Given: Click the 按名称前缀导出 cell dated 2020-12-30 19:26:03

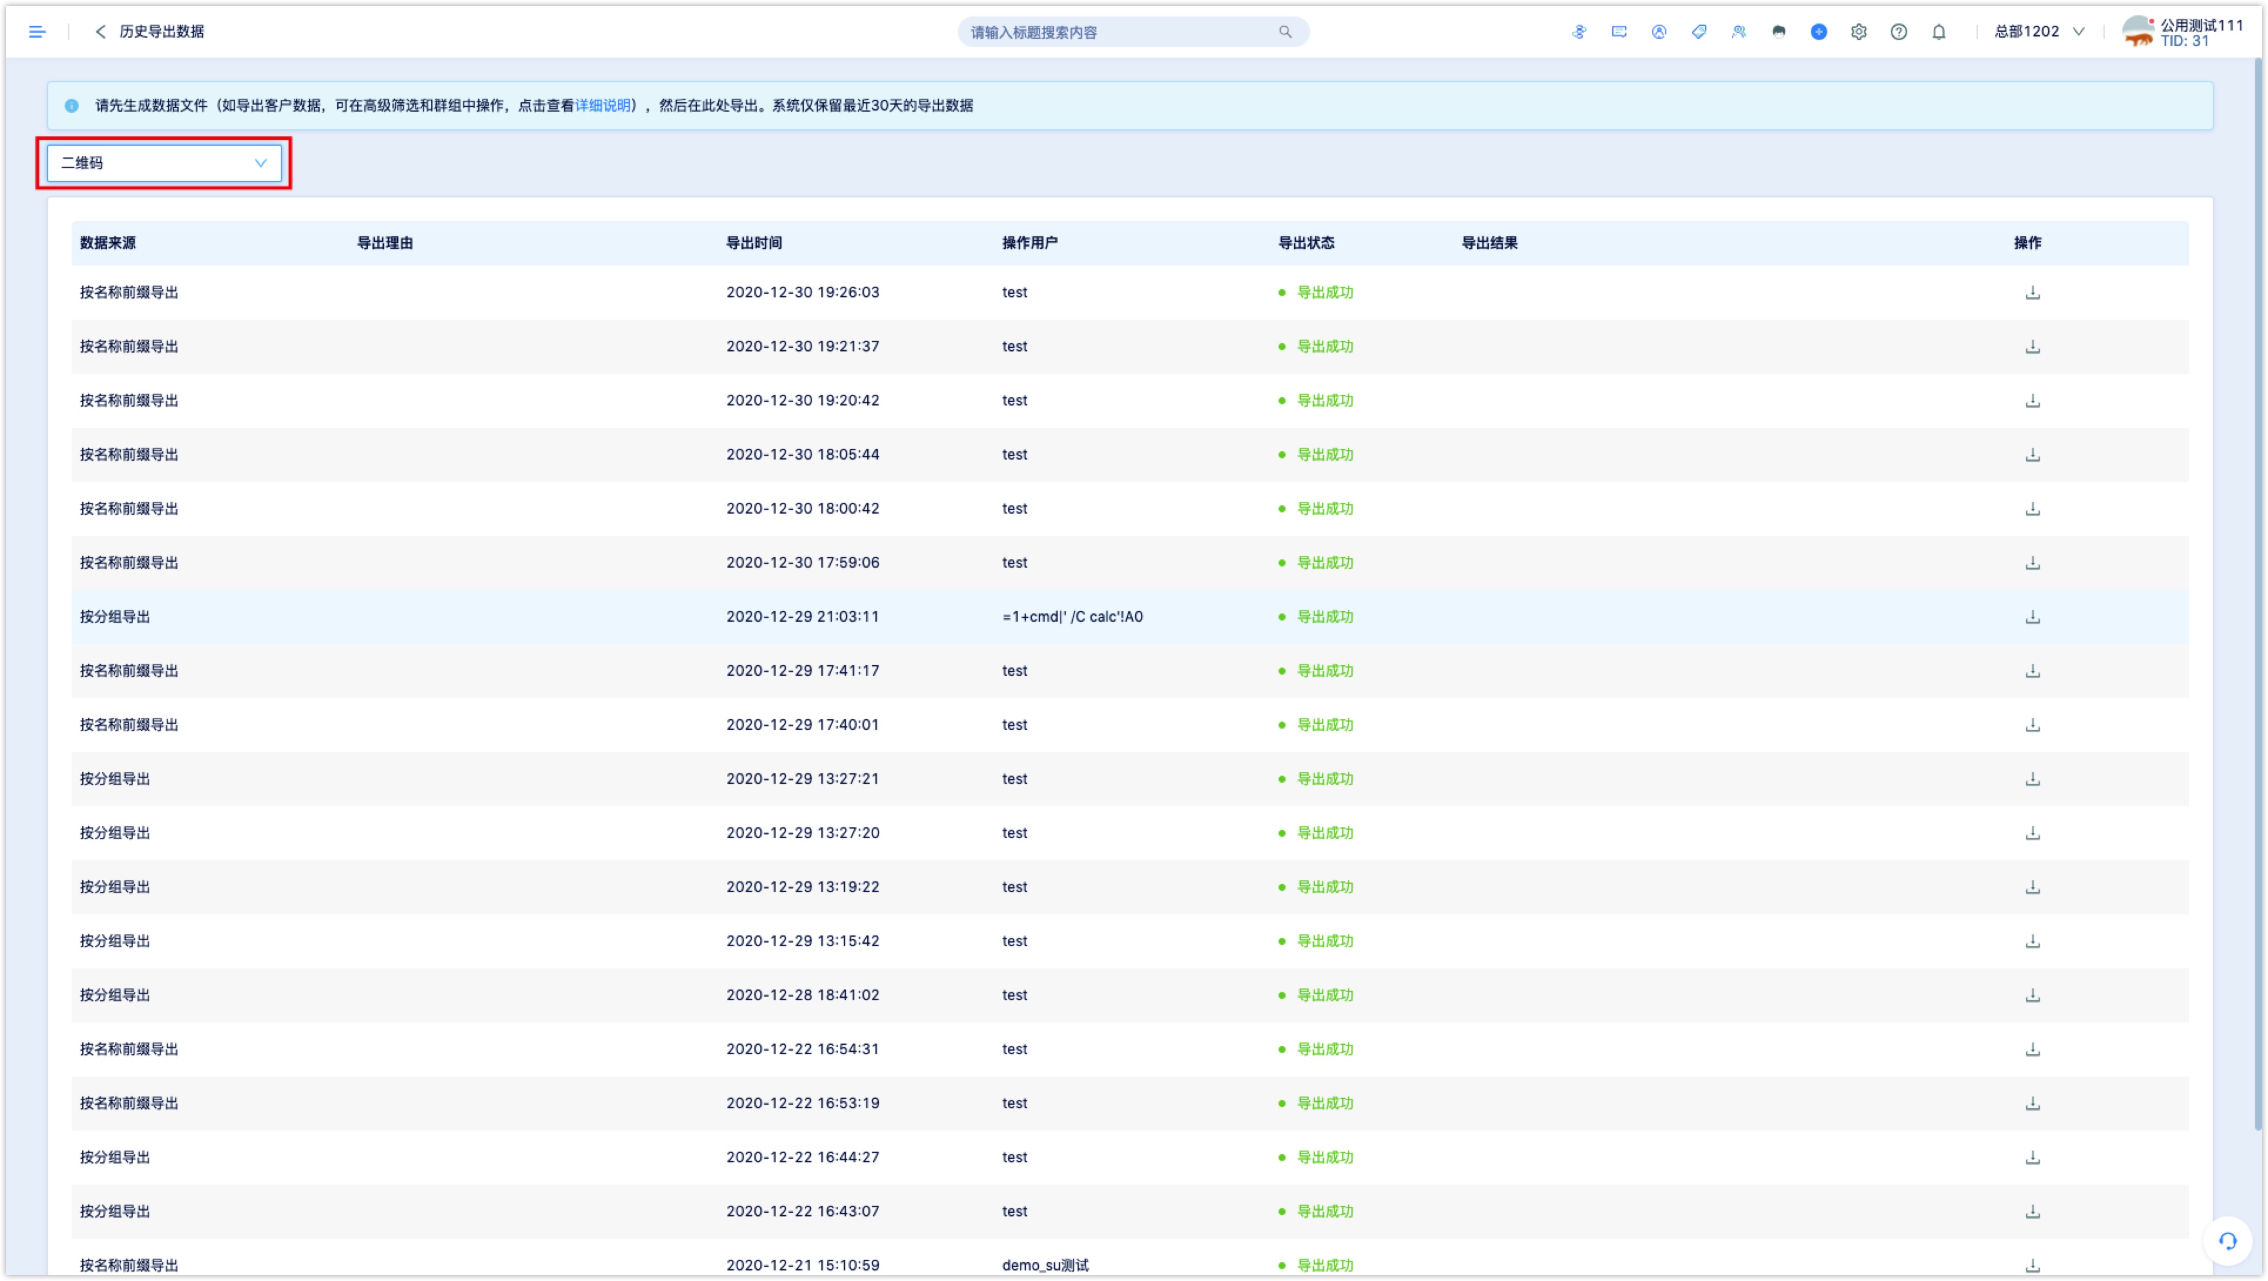Looking at the screenshot, I should tap(129, 292).
